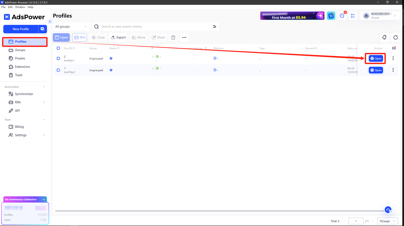Expand the All groups dropdown
This screenshot has height=226, width=404.
point(71,27)
